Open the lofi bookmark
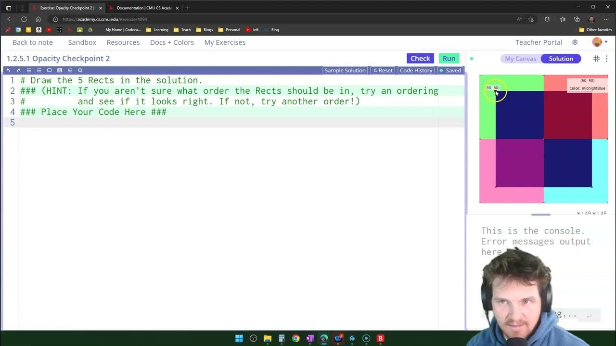 (252, 30)
